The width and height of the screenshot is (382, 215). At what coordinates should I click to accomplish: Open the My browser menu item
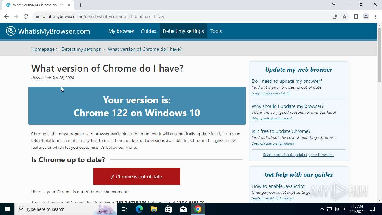[121, 31]
